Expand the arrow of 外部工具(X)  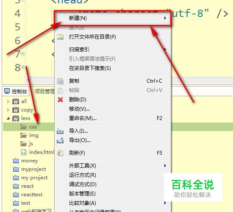pyautogui.click(x=165, y=166)
